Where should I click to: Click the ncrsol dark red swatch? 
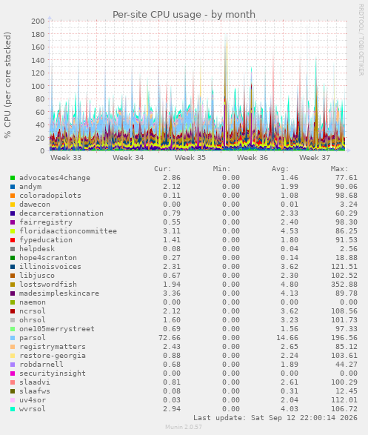[x=13, y=311]
